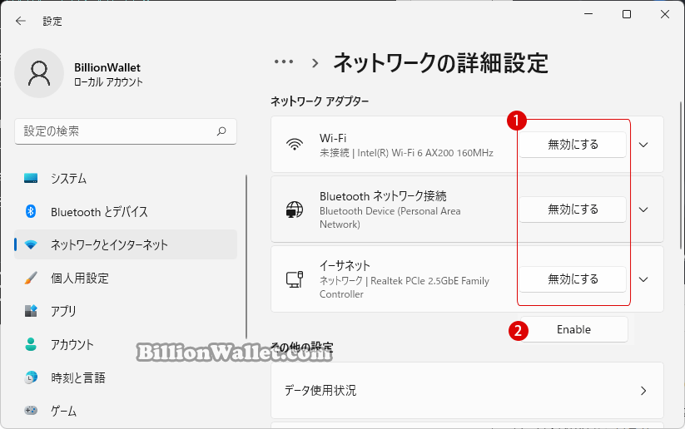
Task: Click the BillionWallet account name
Action: click(107, 67)
